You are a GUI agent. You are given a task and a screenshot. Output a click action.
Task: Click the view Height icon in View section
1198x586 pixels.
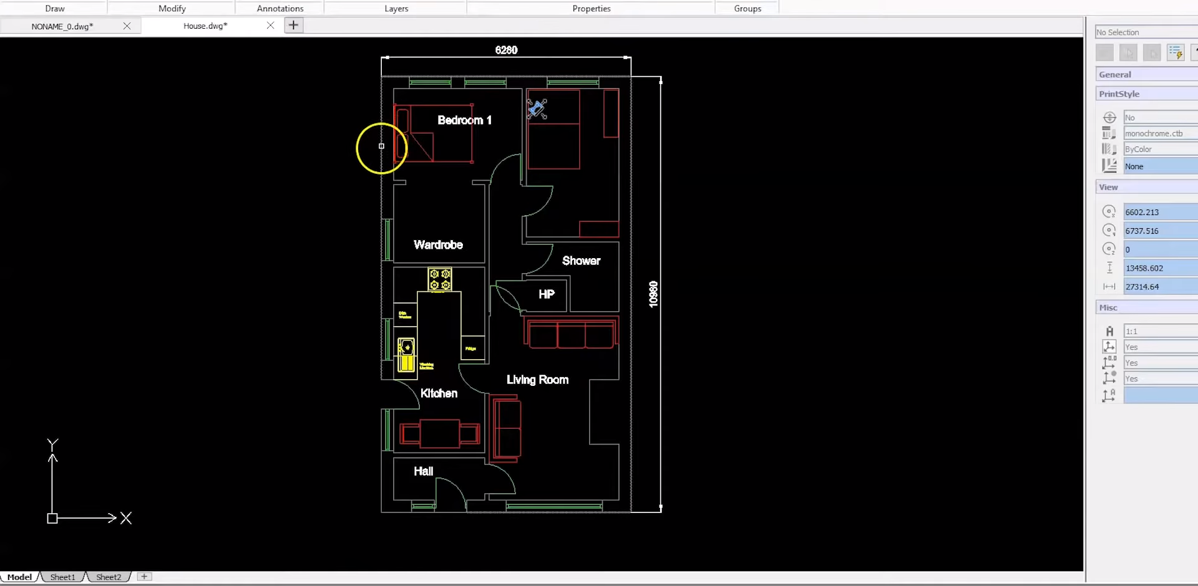coord(1109,268)
